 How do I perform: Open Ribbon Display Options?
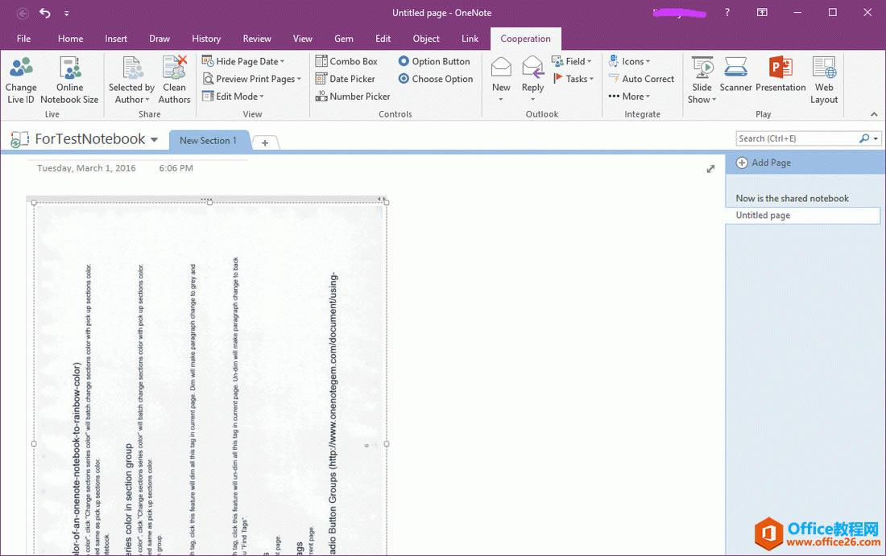click(x=762, y=12)
